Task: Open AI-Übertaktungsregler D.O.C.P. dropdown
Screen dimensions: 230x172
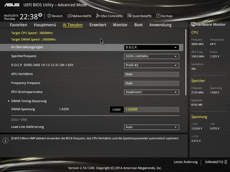Action: 152,47
